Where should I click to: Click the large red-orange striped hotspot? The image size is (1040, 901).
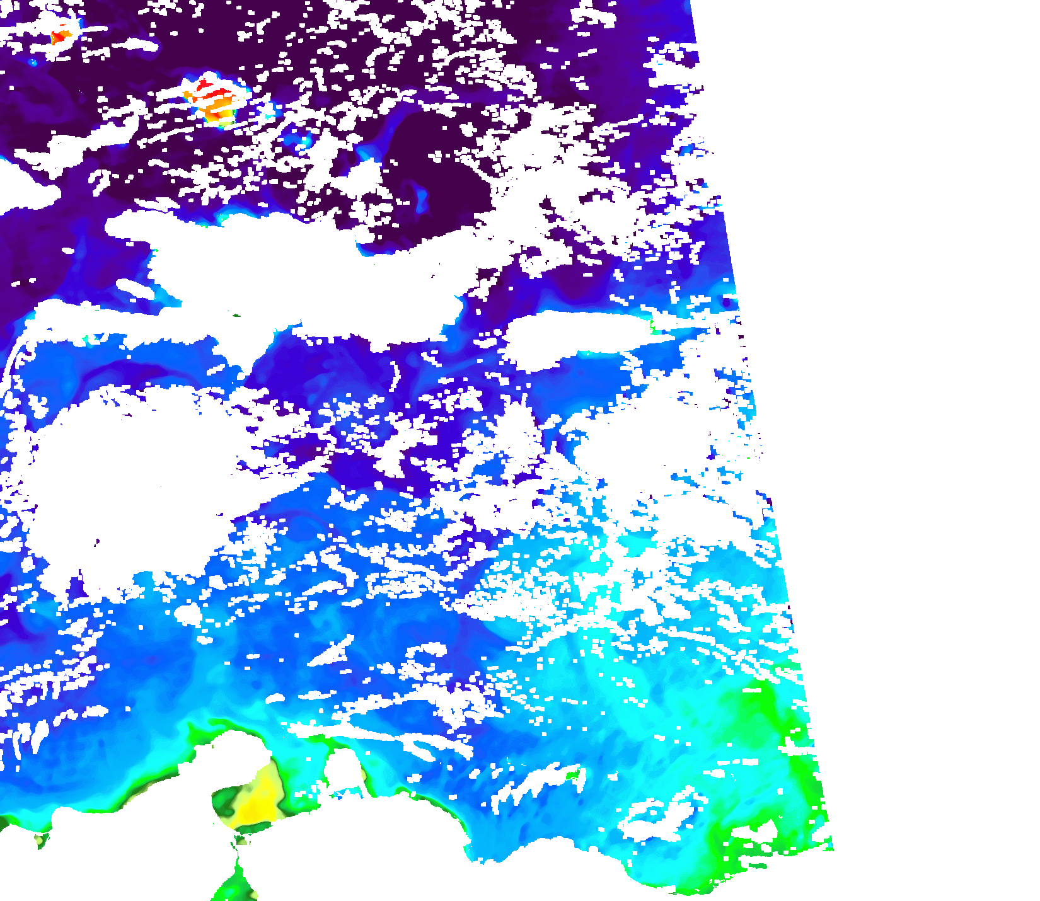pos(213,100)
